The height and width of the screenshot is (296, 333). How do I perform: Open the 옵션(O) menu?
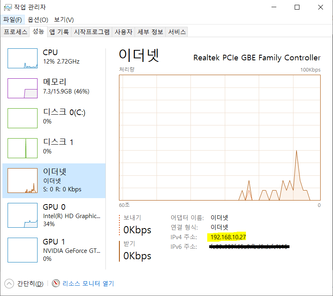point(38,20)
